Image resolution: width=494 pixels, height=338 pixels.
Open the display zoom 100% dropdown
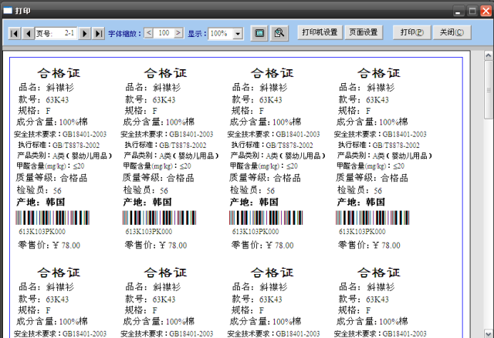[237, 34]
